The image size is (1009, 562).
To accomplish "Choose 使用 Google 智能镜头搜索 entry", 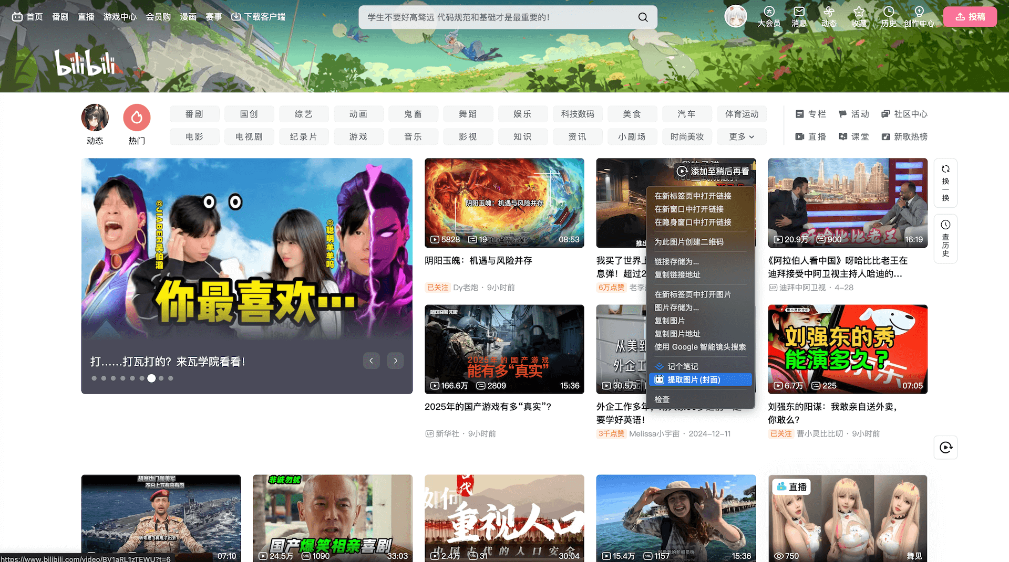I will (701, 347).
